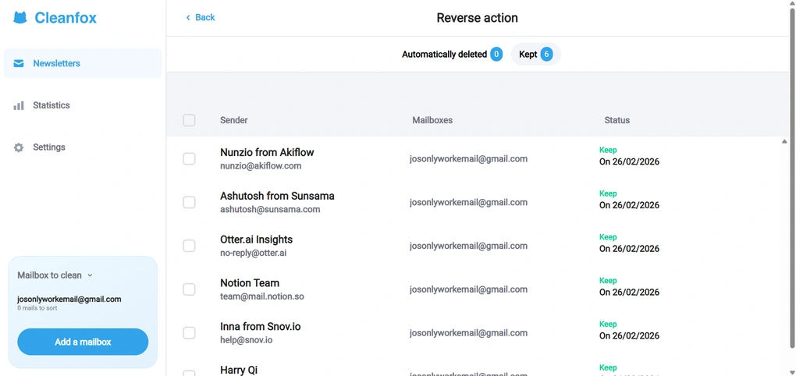Screen dimensions: 796x376
Task: Click mailbox address in Akiflow row
Action: 468,159
